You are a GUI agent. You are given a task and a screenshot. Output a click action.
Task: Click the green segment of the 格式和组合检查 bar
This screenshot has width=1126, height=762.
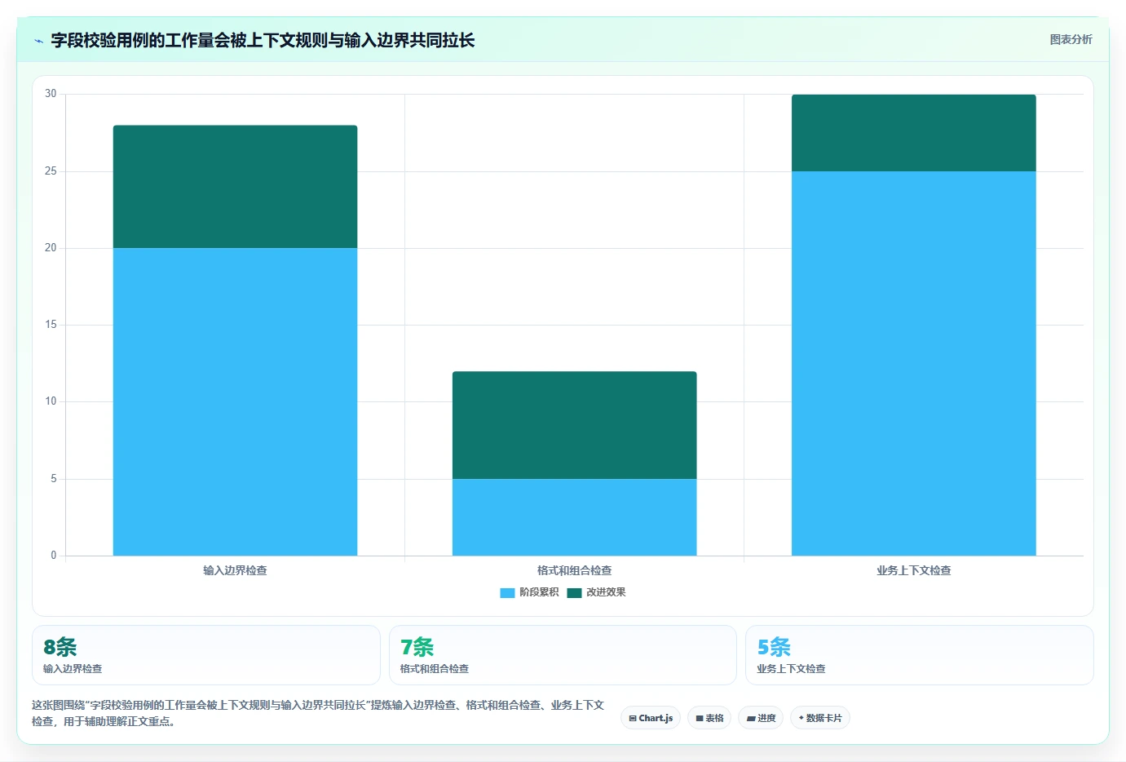(x=574, y=425)
